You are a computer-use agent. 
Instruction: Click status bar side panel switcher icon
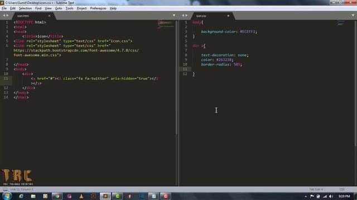(x=5, y=189)
